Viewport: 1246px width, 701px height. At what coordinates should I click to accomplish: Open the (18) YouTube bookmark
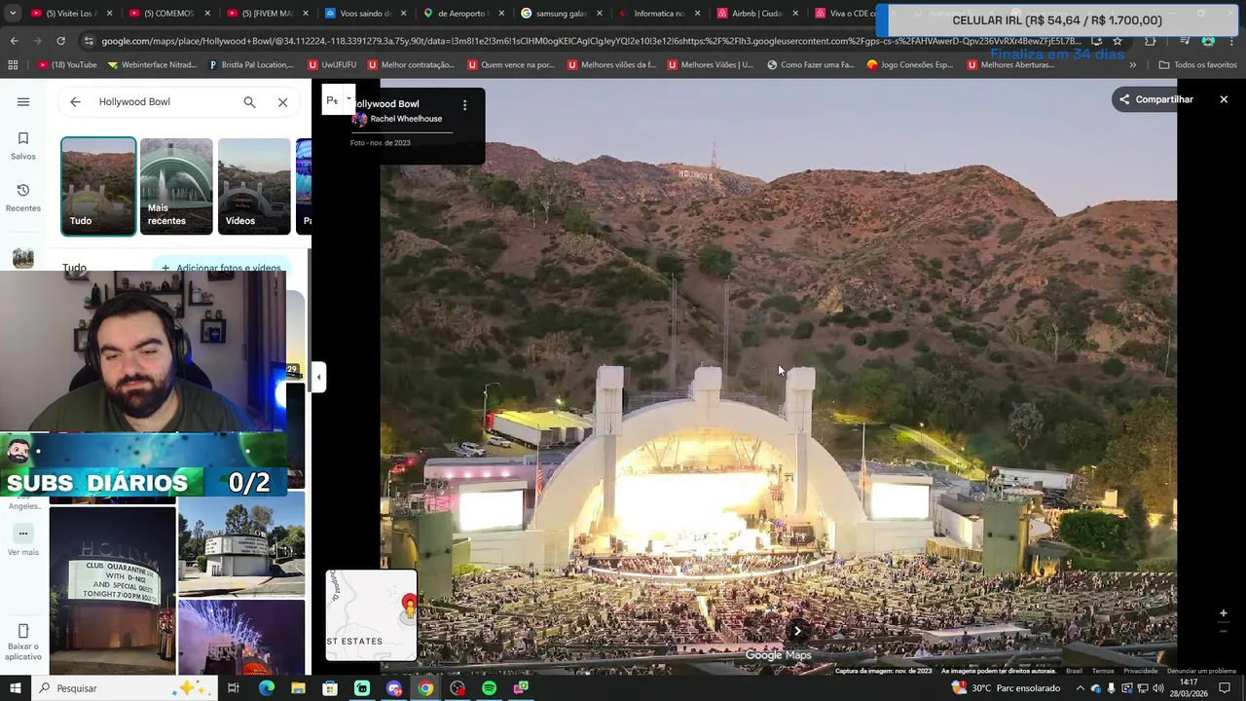tap(67, 64)
